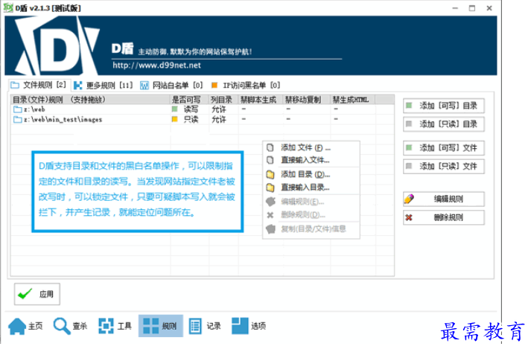Maximize the D盾 window
Image resolution: width=531 pixels, height=355 pixels.
[472, 8]
